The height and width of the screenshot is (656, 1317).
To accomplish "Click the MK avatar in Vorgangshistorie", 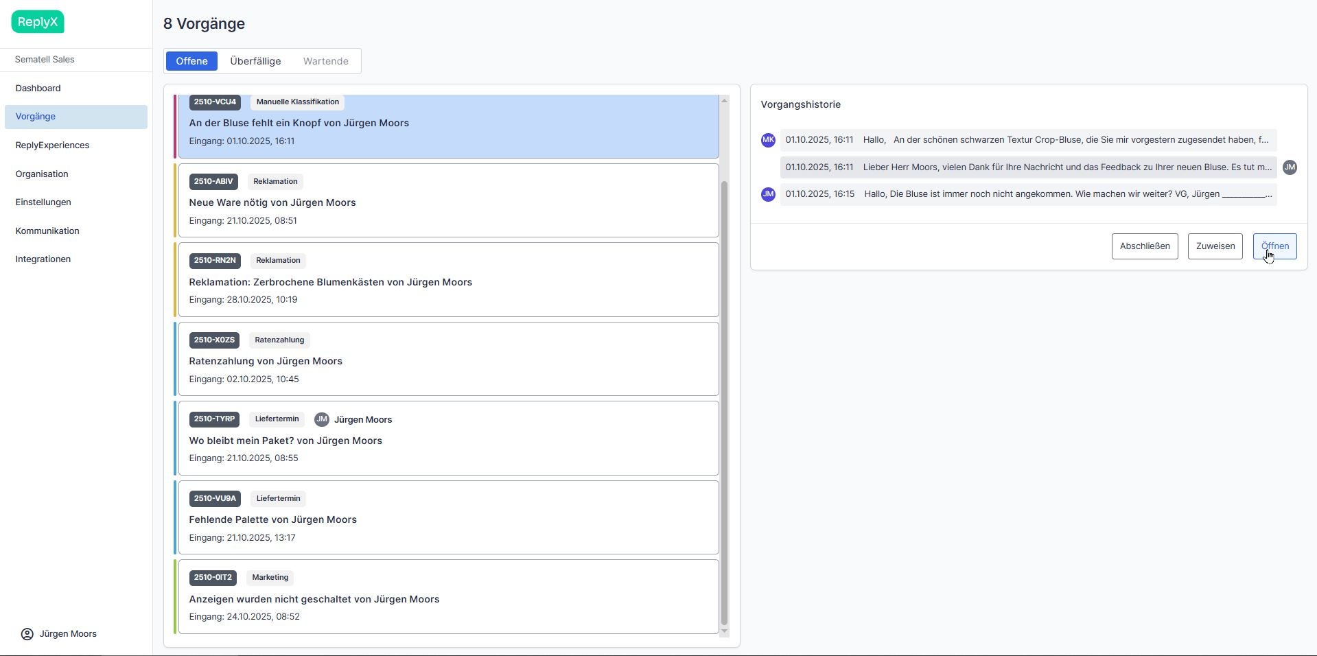I will (x=768, y=140).
